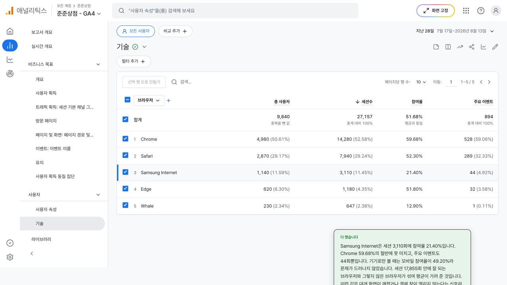Open the Advertising target icon
The height and width of the screenshot is (285, 507).
pyautogui.click(x=10, y=74)
